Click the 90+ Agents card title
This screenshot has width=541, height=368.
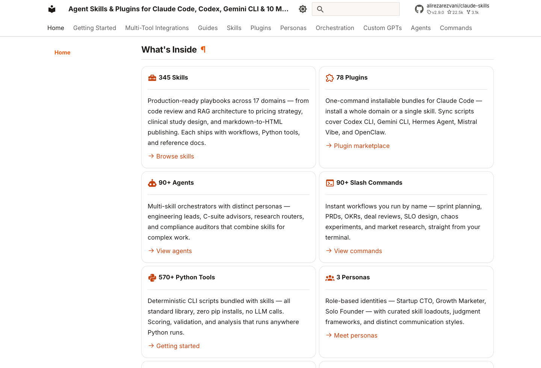pyautogui.click(x=176, y=182)
